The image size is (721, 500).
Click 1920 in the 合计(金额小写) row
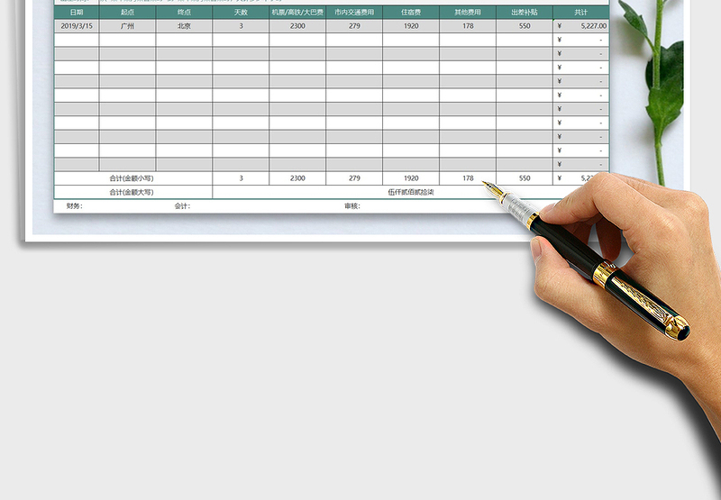point(411,178)
